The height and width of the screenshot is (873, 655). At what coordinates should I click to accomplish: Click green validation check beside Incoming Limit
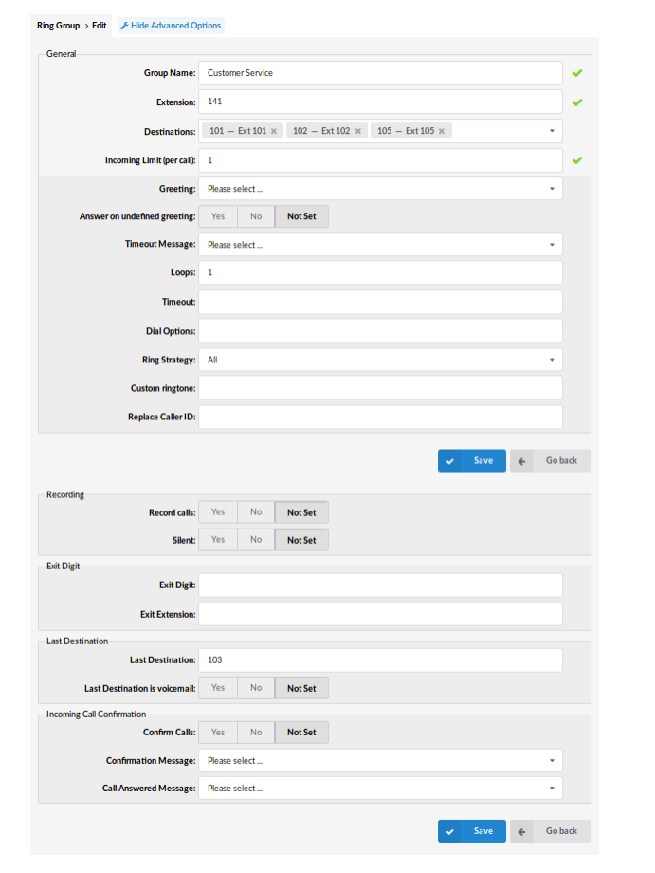[576, 160]
